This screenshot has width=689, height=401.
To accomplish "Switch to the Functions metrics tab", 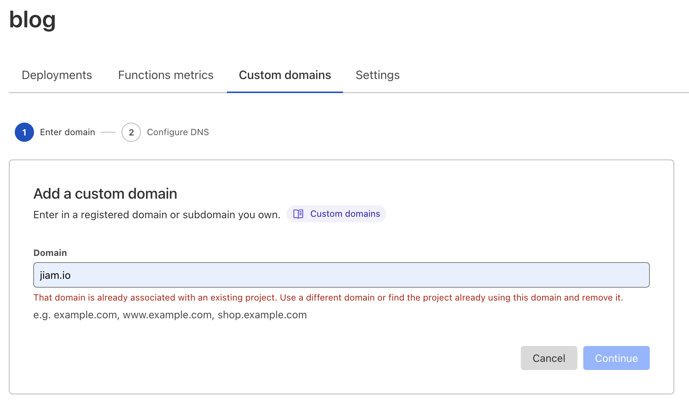I will [x=166, y=75].
